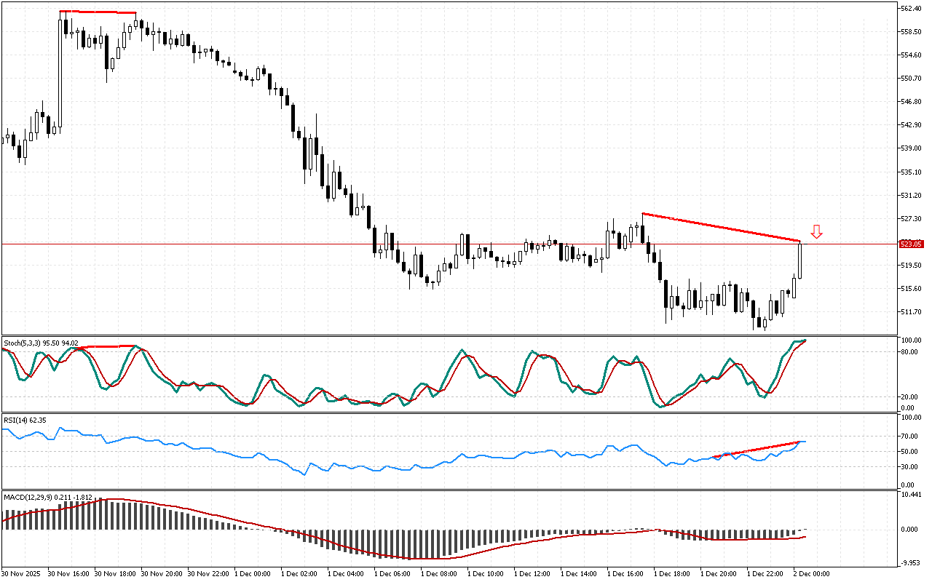Click the 562.40 price scale label
This screenshot has width=932, height=582.
click(912, 9)
